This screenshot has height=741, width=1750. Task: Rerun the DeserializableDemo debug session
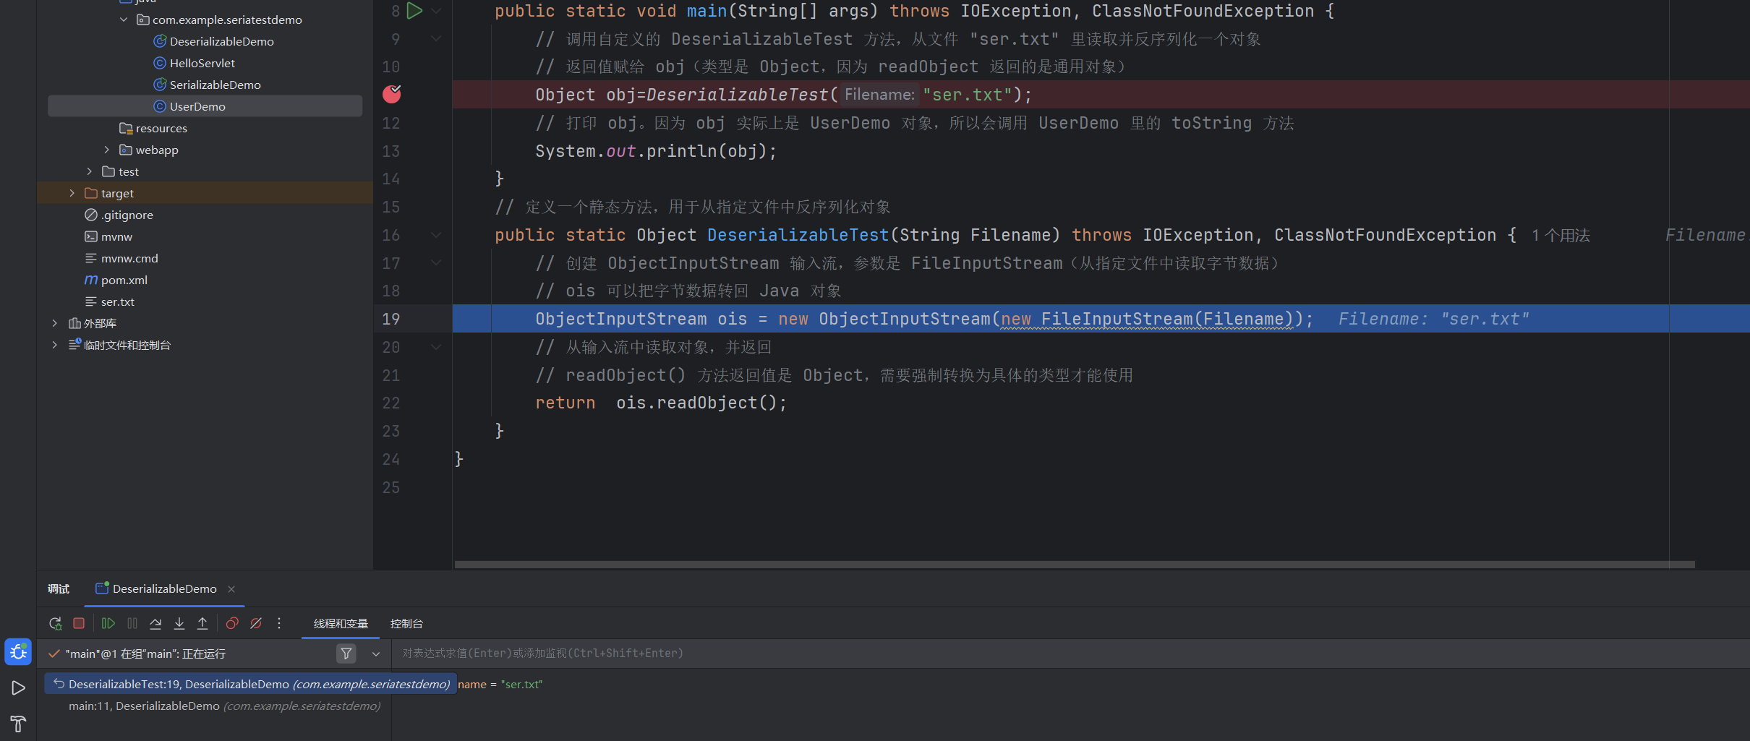[x=56, y=623]
